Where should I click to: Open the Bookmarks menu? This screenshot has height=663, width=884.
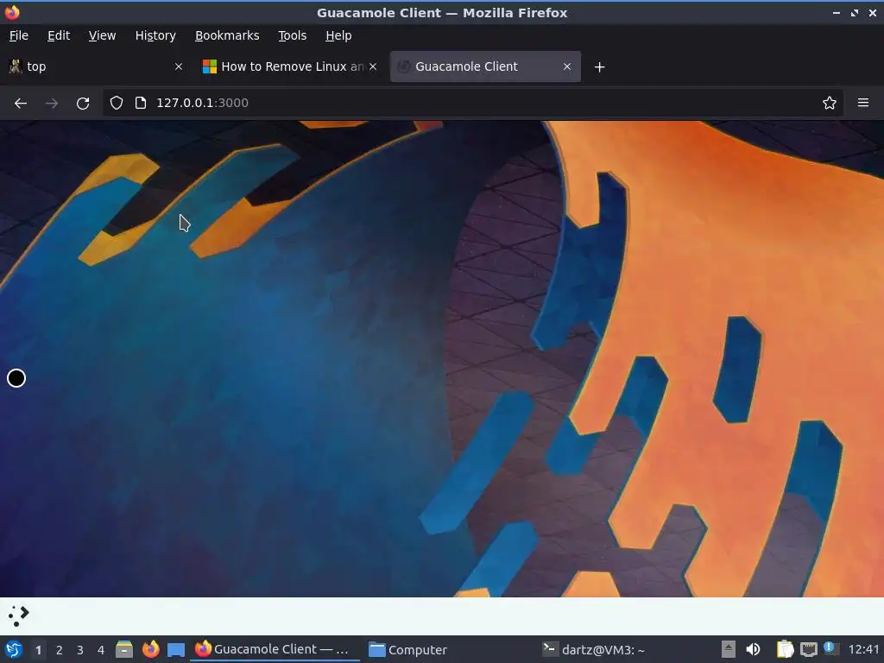tap(227, 35)
